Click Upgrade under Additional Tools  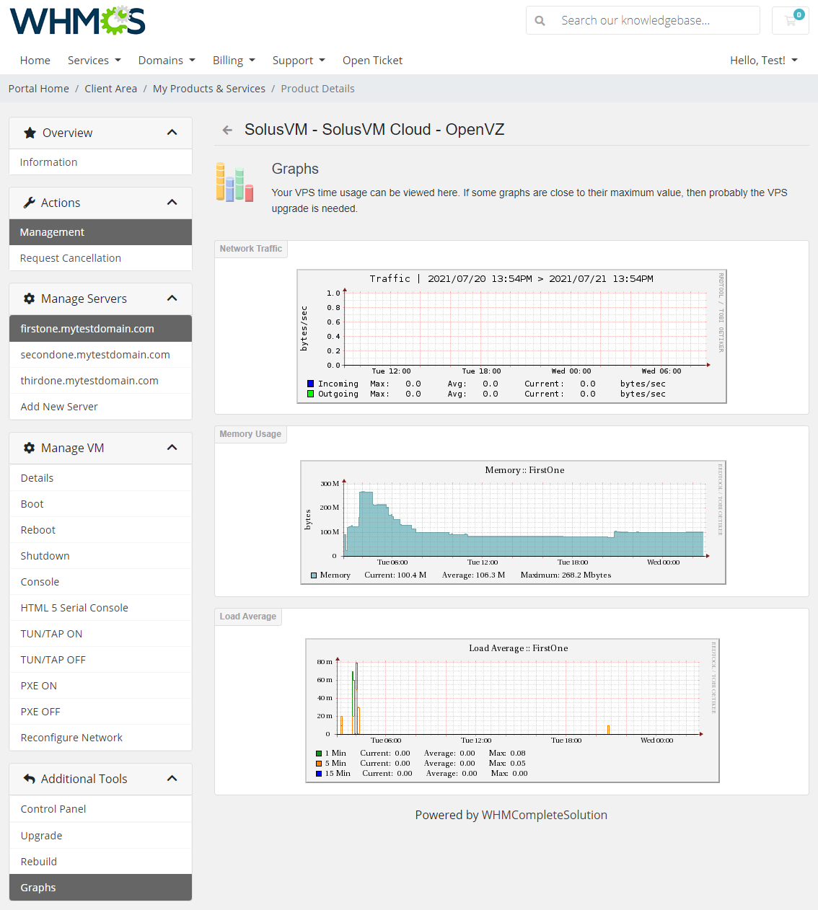click(x=100, y=836)
